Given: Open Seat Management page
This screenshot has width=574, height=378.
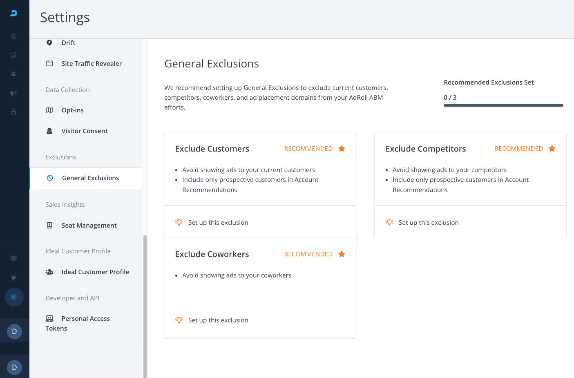Looking at the screenshot, I should 89,226.
